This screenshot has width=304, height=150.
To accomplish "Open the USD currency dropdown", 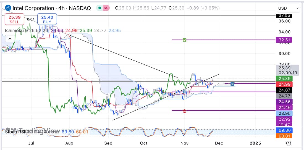I will 288,8.
